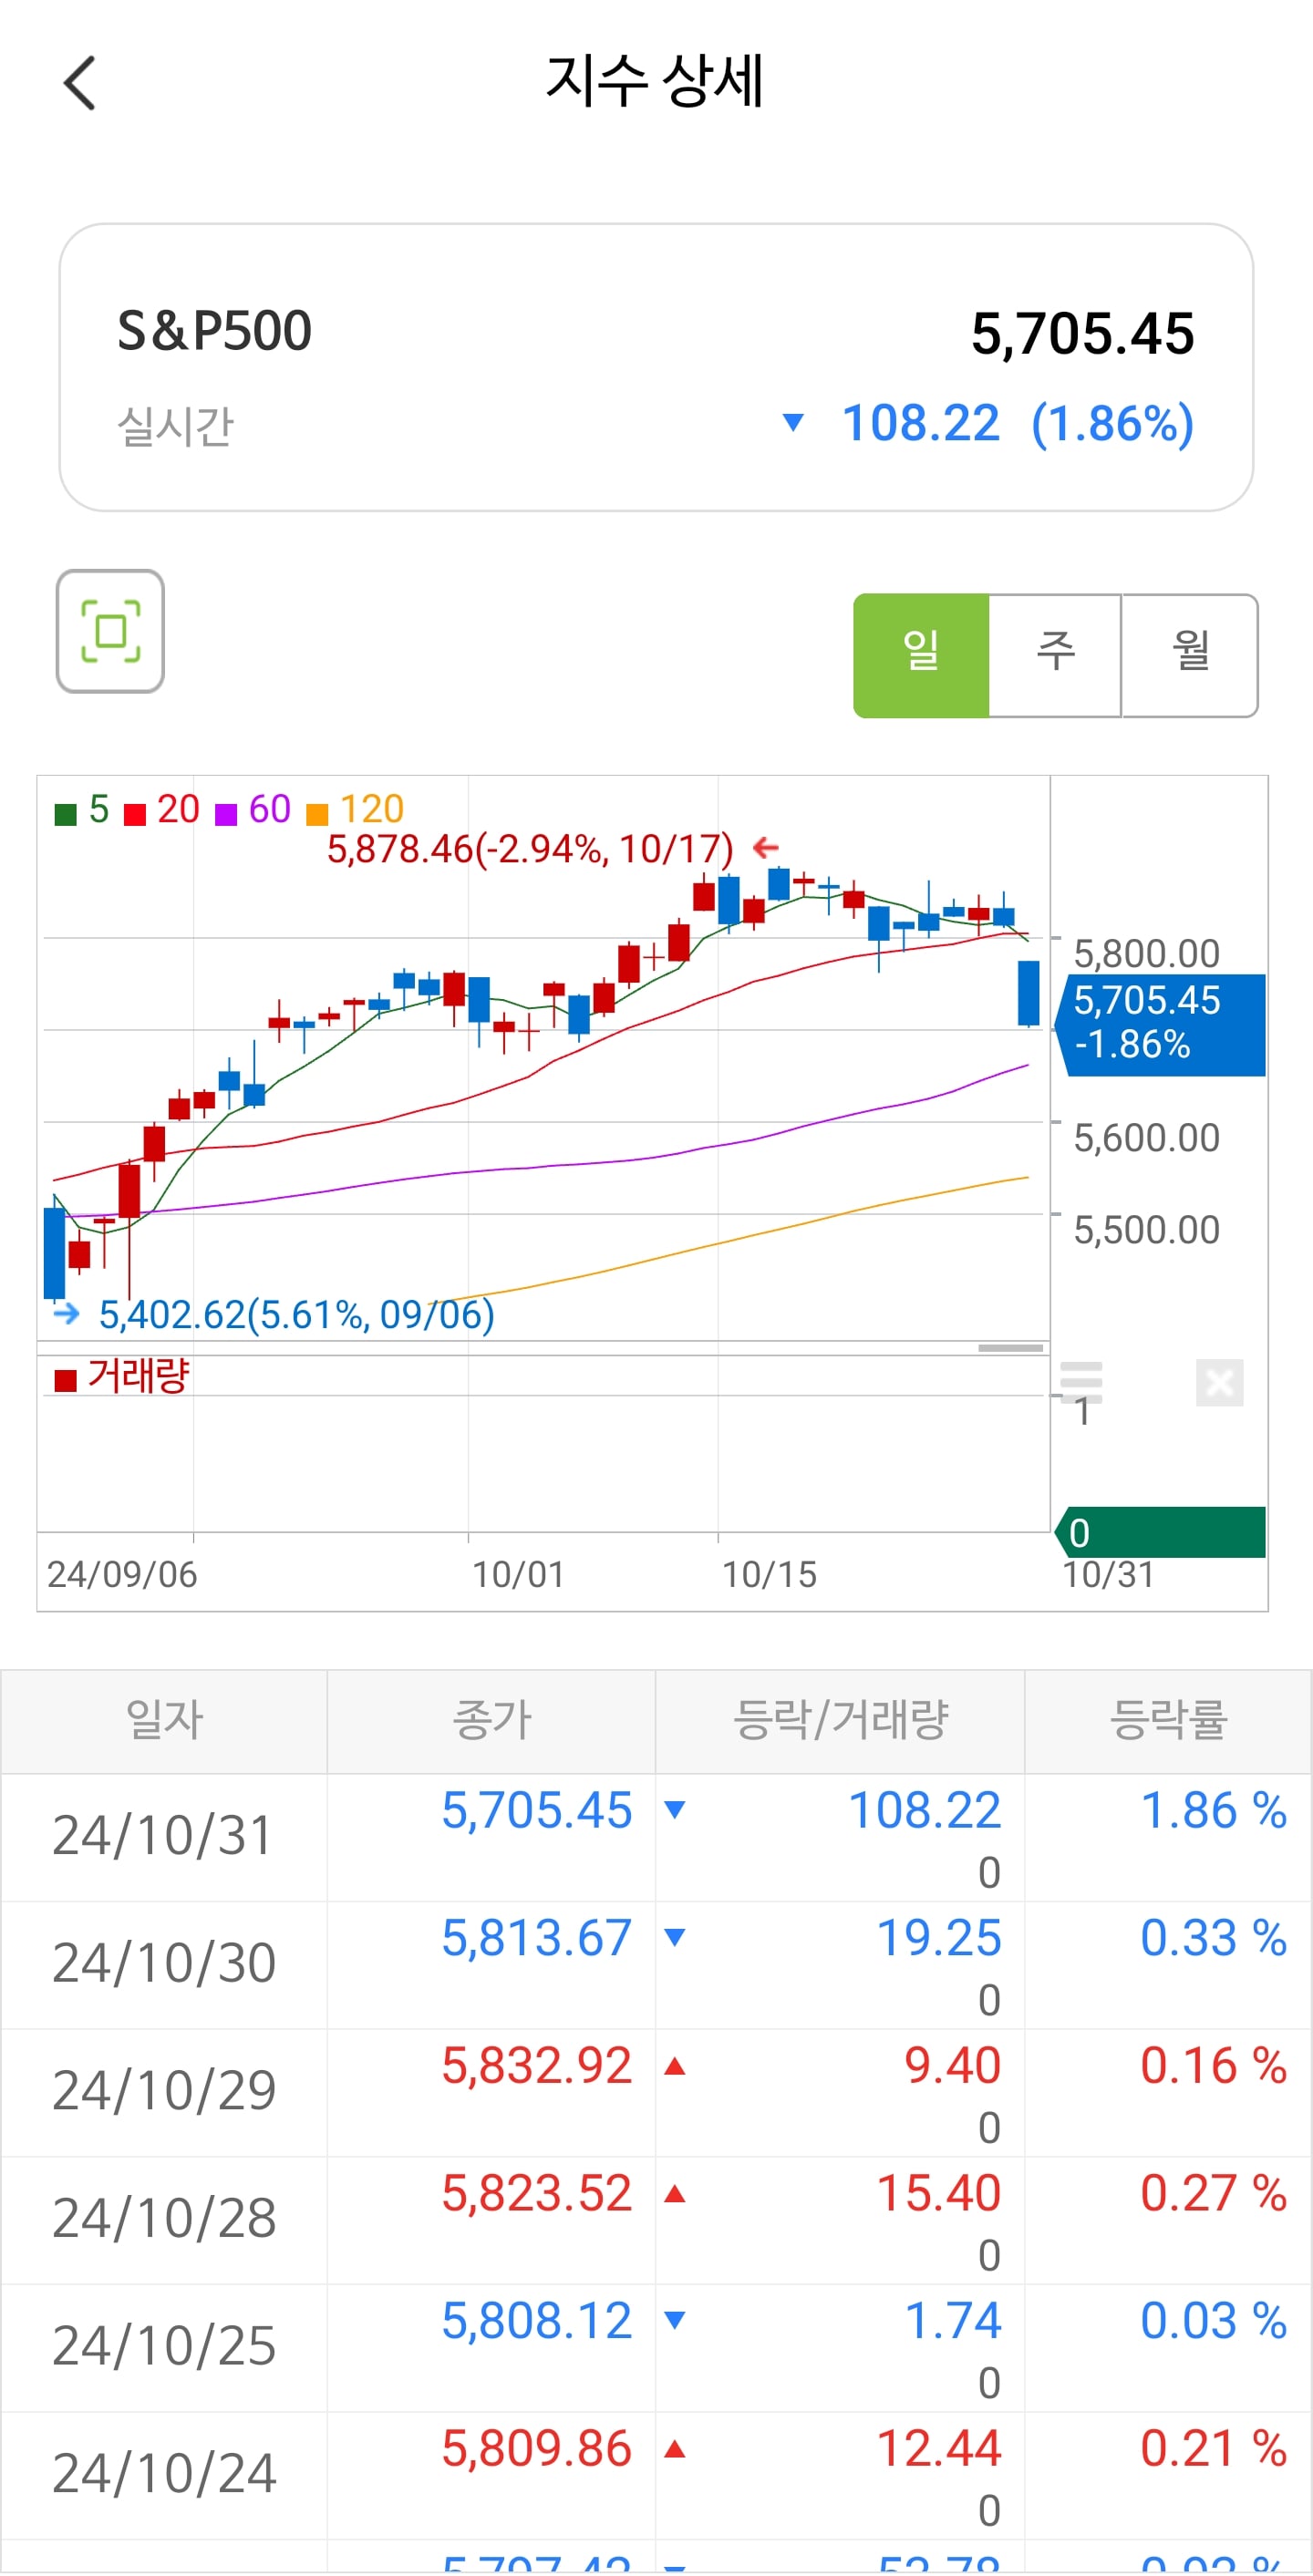Screen dimensions: 1313x2576
Task: Click the 12.44 change value
Action: tap(939, 2449)
